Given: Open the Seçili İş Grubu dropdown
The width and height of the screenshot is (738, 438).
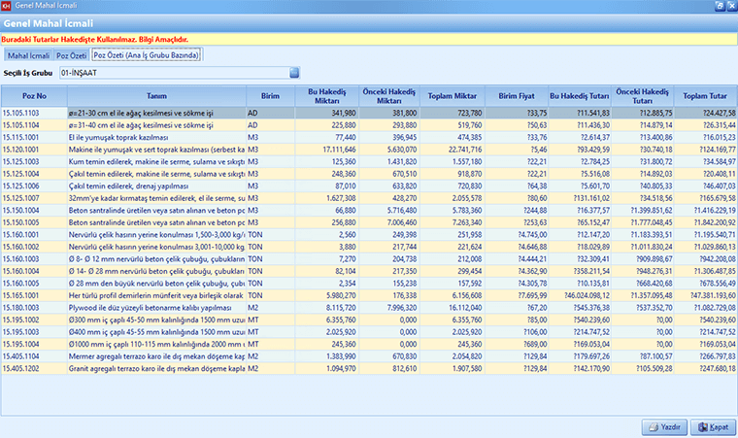Looking at the screenshot, I should pyautogui.click(x=294, y=73).
